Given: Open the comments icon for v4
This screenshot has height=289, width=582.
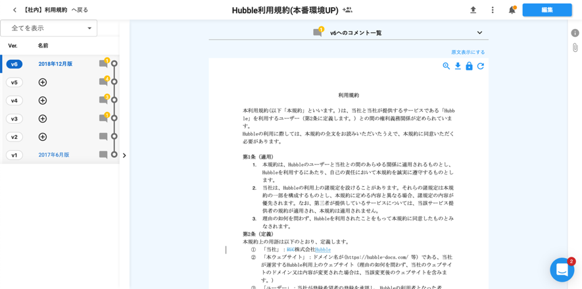Looking at the screenshot, I should point(103,100).
